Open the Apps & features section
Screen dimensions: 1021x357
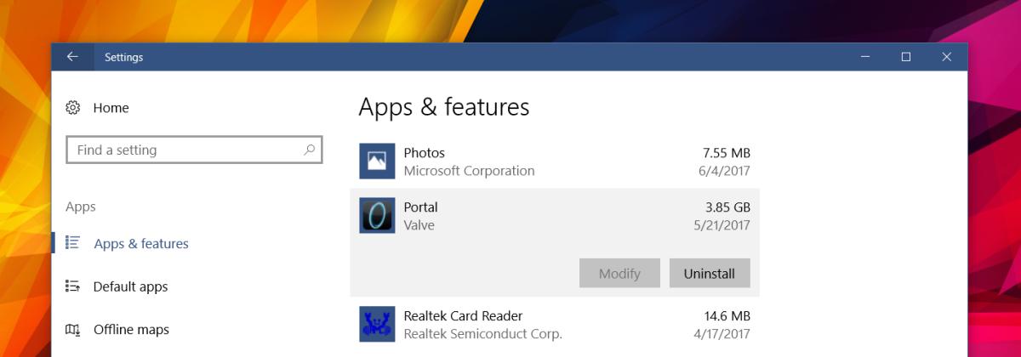click(141, 243)
